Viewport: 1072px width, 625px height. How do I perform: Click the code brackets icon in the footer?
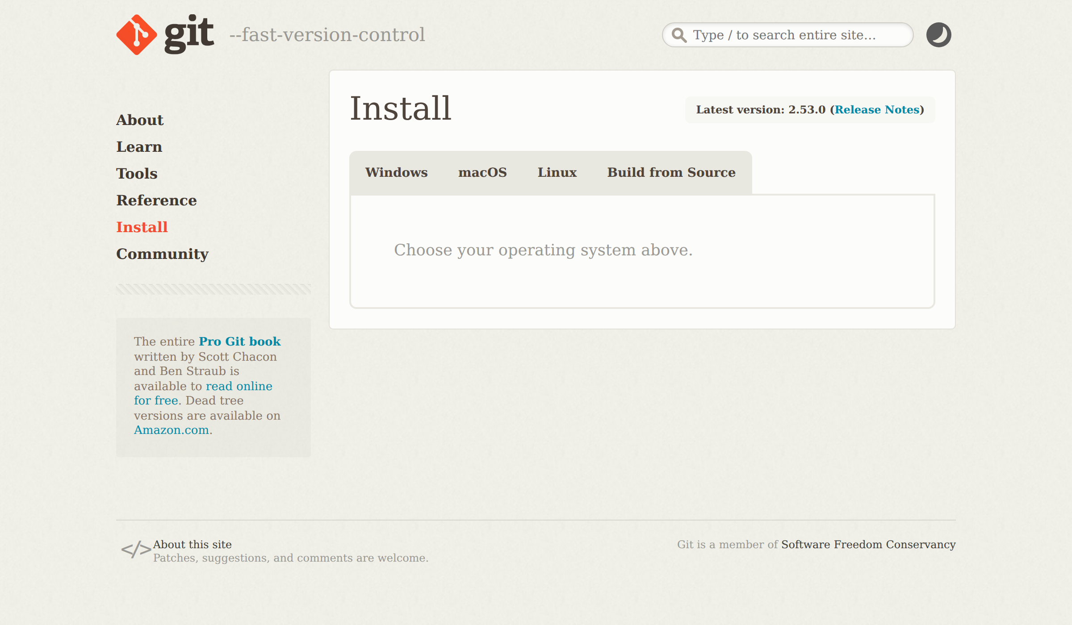click(x=136, y=550)
